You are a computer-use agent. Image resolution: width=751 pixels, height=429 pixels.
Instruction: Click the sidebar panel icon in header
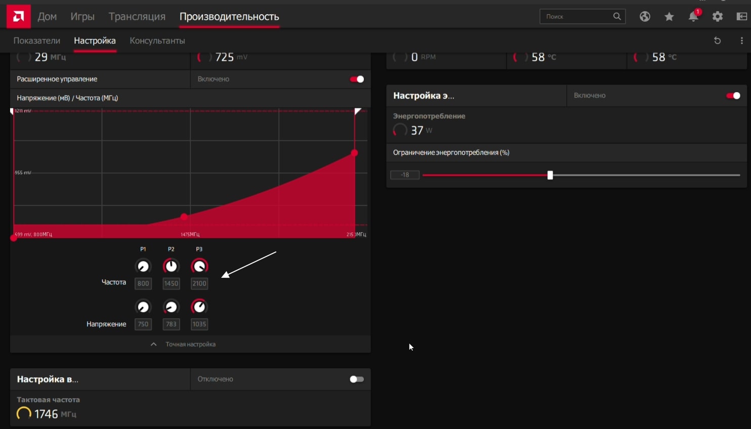pos(741,17)
